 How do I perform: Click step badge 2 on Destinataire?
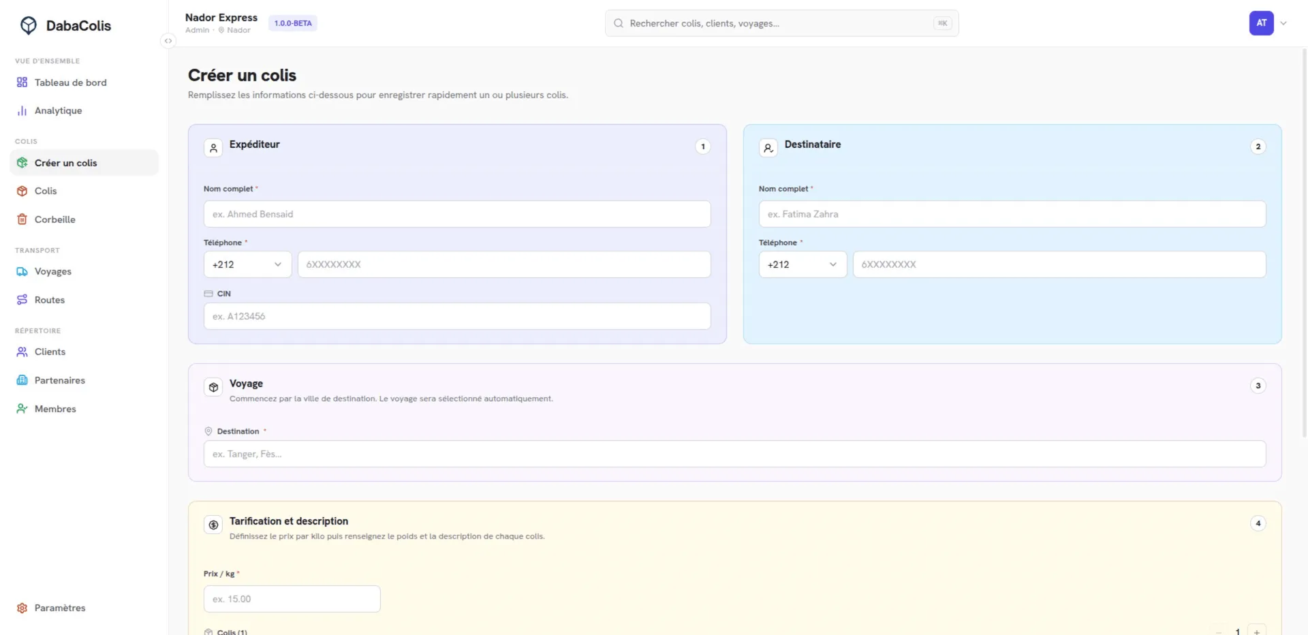pyautogui.click(x=1258, y=146)
